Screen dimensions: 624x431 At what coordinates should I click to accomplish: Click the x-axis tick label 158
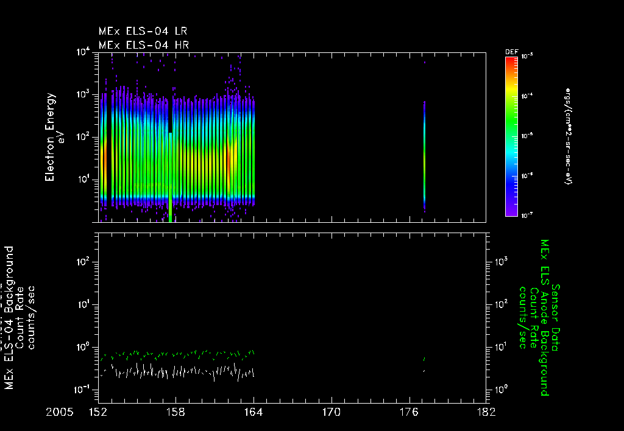tap(175, 412)
